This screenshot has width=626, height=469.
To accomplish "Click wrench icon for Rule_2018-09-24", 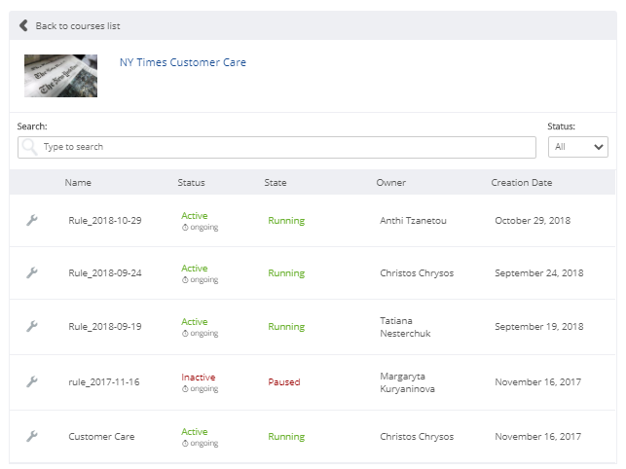I will [x=32, y=272].
